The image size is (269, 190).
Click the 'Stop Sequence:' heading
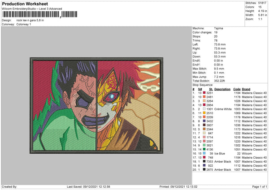point(203,85)
